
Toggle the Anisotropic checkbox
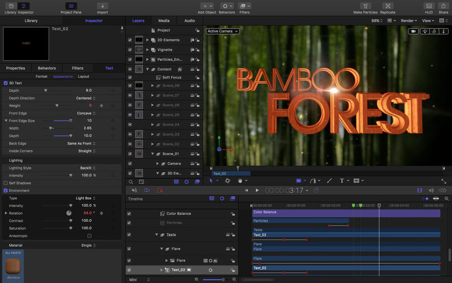click(x=89, y=235)
